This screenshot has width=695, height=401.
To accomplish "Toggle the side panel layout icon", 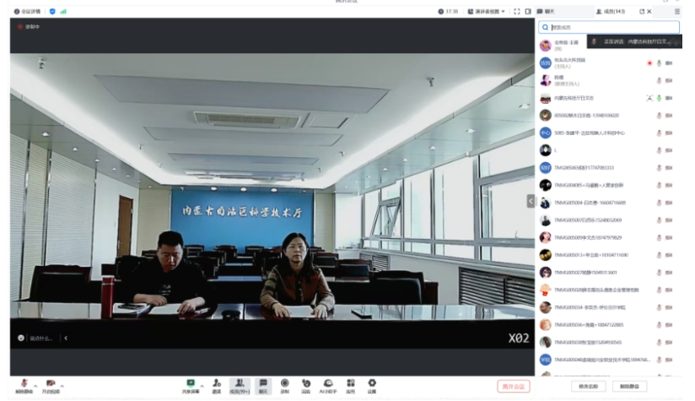I will click(x=528, y=12).
